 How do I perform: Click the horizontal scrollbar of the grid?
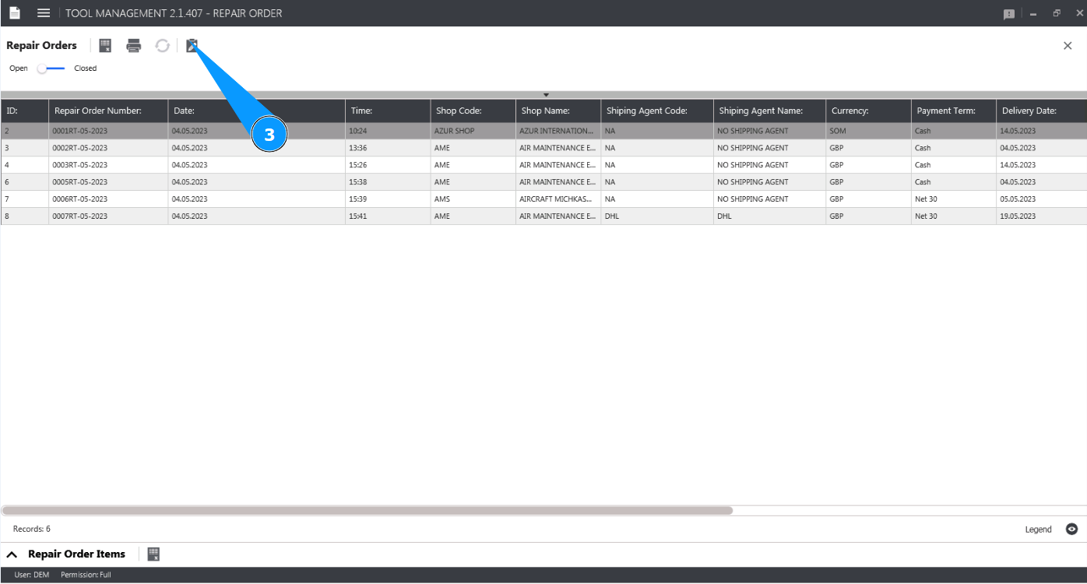click(367, 511)
